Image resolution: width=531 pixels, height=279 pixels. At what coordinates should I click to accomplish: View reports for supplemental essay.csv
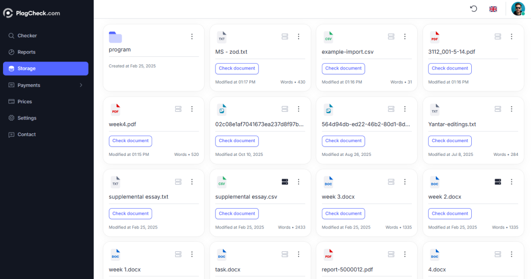pos(285,182)
